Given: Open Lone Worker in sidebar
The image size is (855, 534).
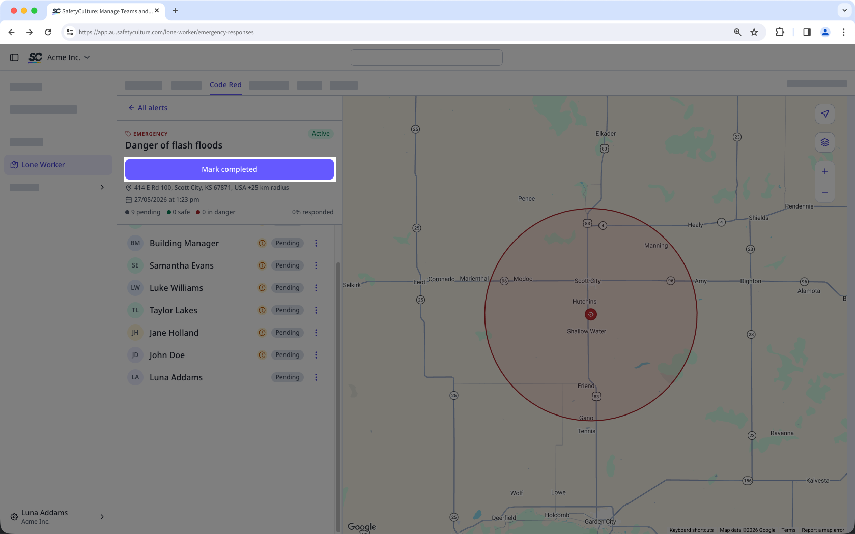Looking at the screenshot, I should [58, 165].
